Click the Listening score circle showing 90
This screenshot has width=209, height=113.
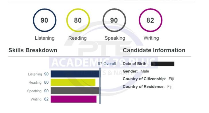pos(45,20)
